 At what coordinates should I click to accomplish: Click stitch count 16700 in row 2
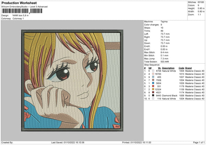158,74
